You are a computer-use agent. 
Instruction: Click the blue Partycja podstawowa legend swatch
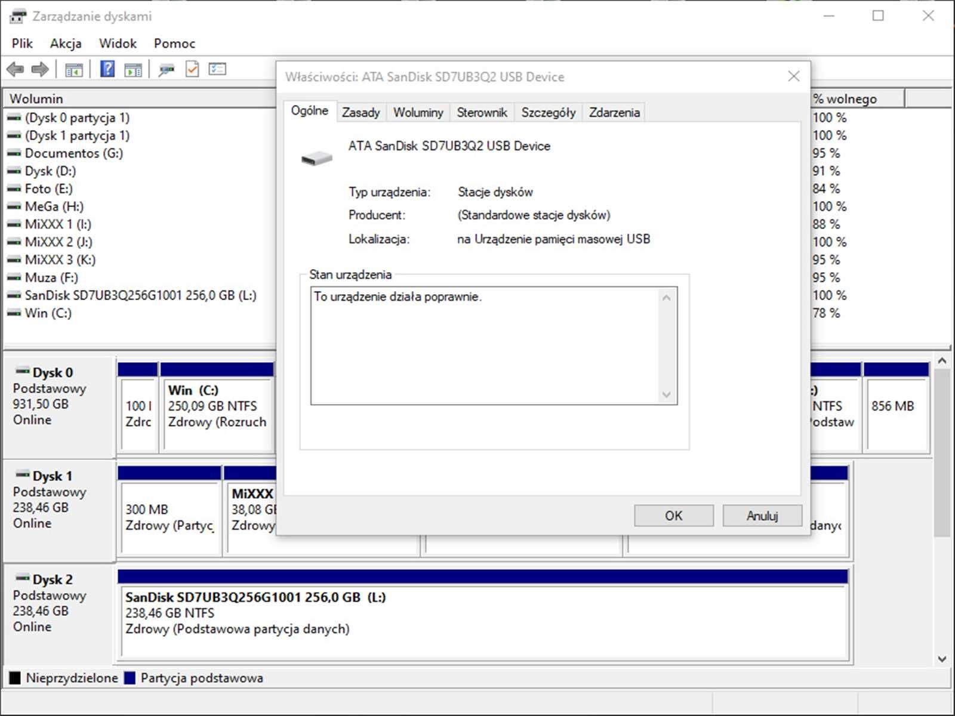(x=130, y=678)
